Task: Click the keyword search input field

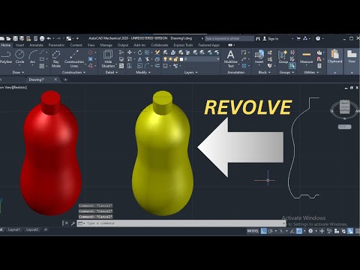Action: point(229,38)
